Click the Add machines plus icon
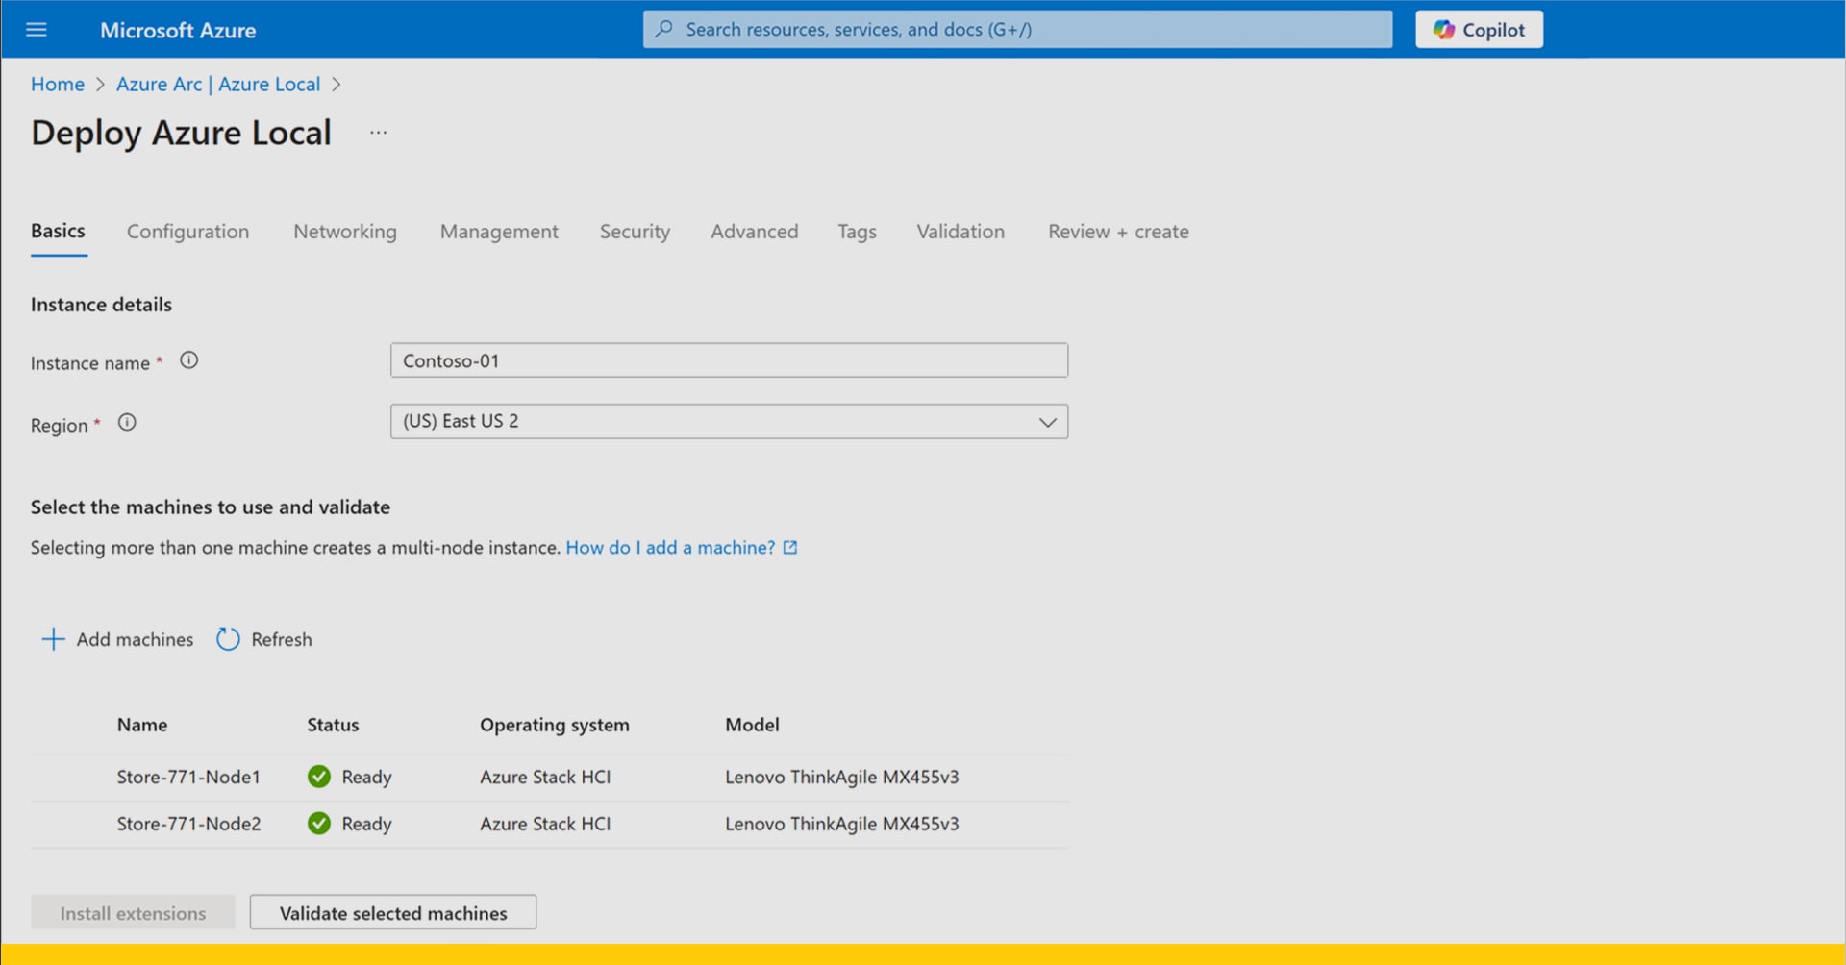 tap(54, 640)
